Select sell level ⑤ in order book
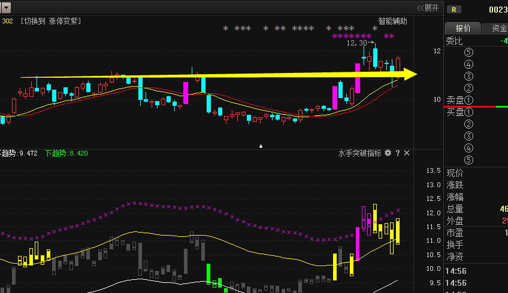The width and height of the screenshot is (508, 293). tap(468, 52)
